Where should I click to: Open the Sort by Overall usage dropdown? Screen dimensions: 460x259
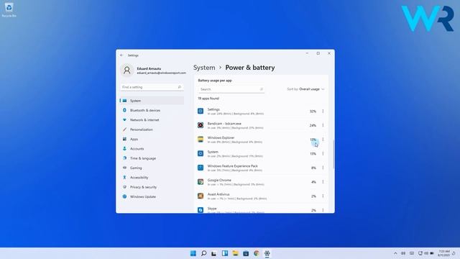(x=305, y=89)
